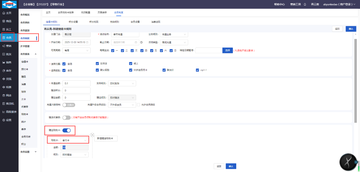Click the 充值金额 input field
Viewport: 360px width, 172px height.
[76, 83]
